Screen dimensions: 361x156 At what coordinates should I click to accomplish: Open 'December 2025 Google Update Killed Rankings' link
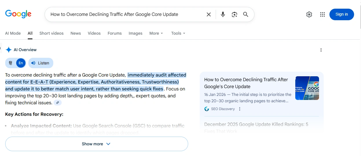(x=256, y=128)
